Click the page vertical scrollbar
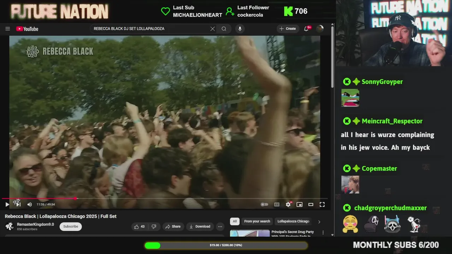This screenshot has height=254, width=452. tap(332, 57)
